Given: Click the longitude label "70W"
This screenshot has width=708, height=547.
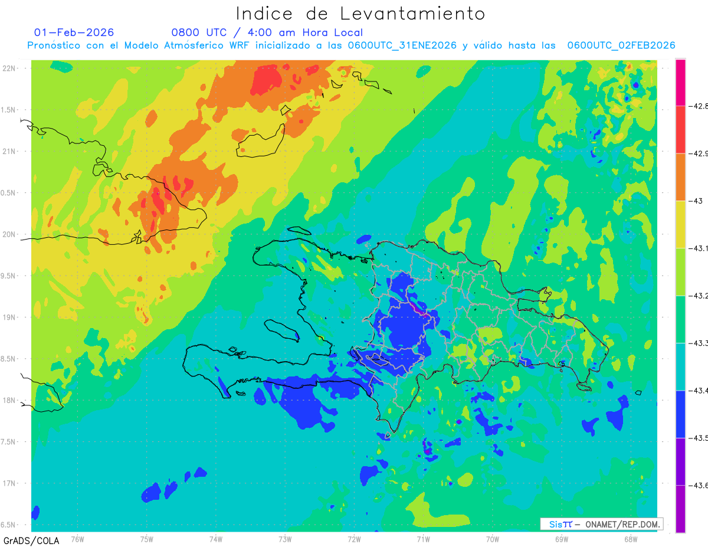Looking at the screenshot, I should pyautogui.click(x=493, y=538).
